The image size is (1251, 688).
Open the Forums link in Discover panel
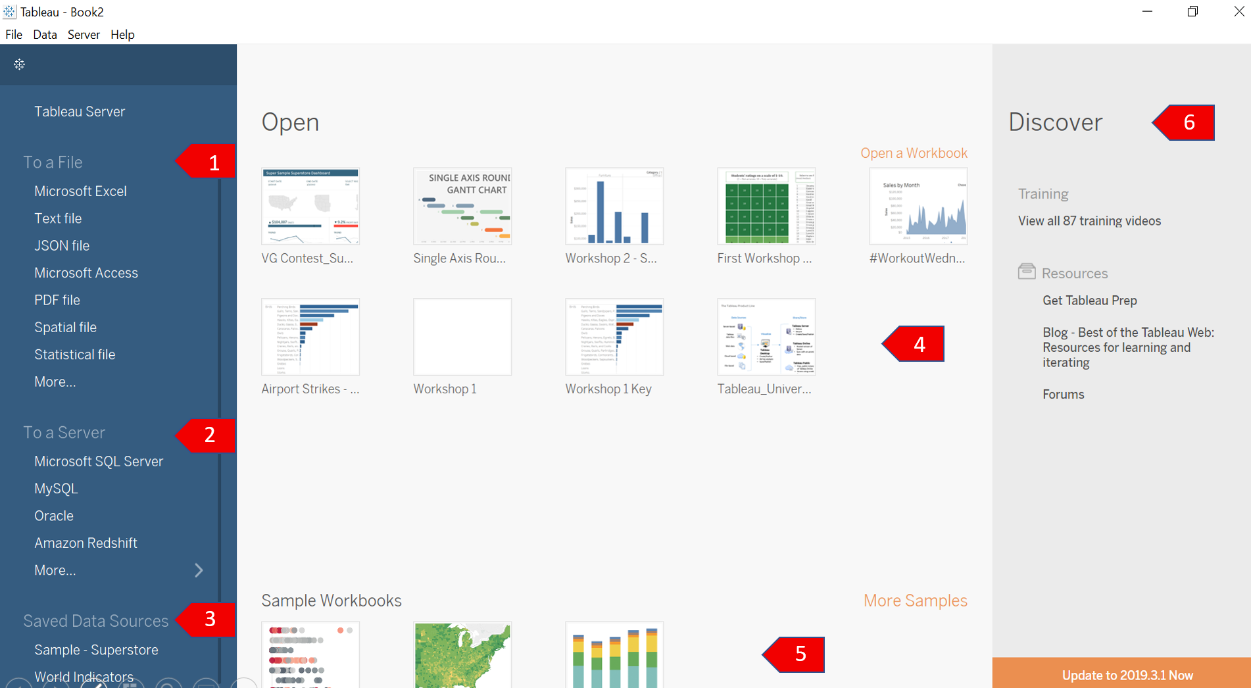coord(1063,394)
